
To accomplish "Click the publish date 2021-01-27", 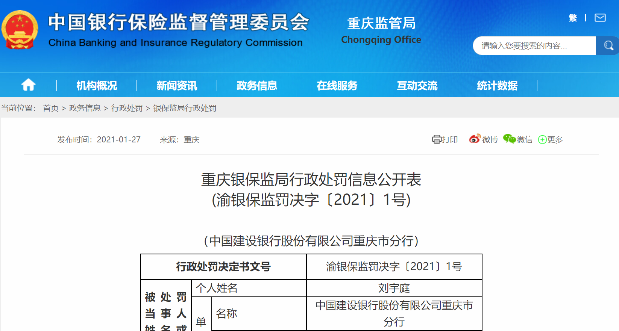I will point(119,140).
